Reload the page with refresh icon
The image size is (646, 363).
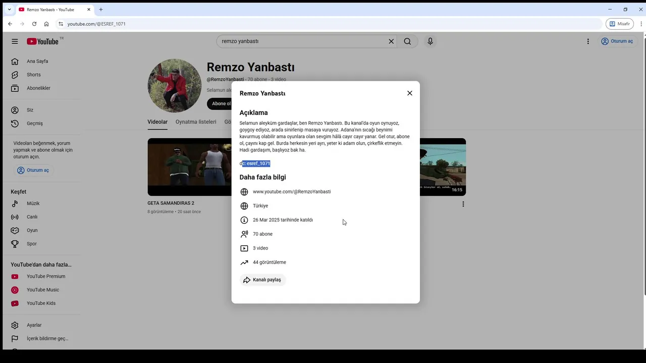pyautogui.click(x=34, y=24)
